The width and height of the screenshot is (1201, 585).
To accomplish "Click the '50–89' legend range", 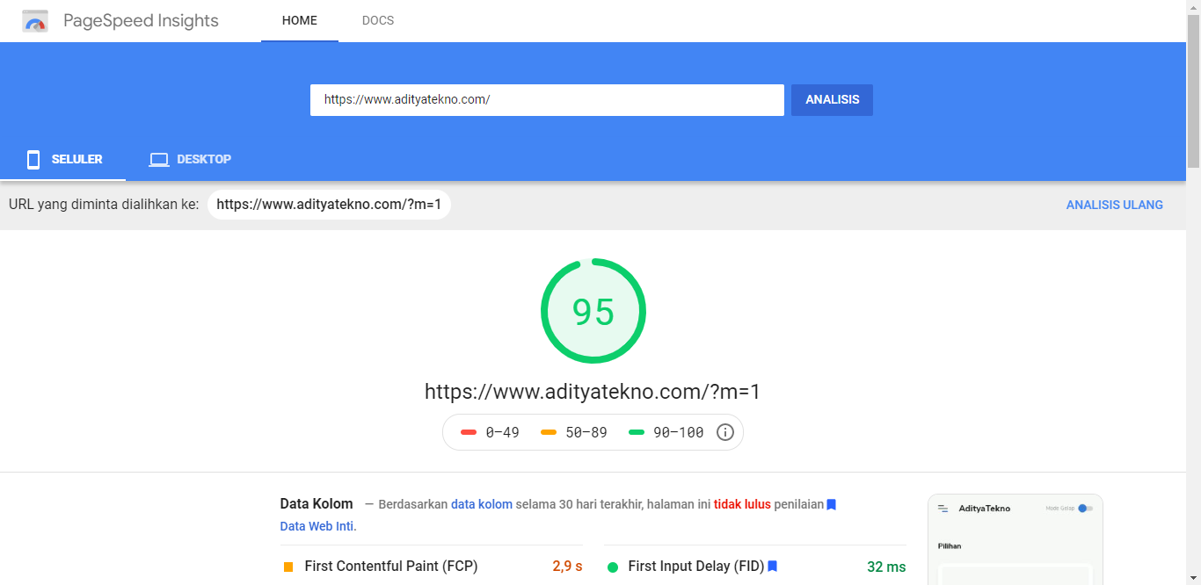I will click(x=586, y=432).
